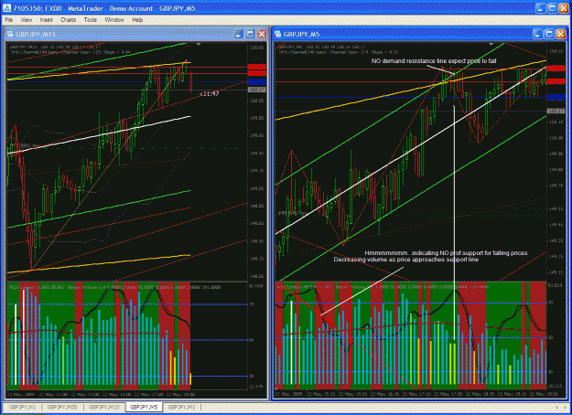This screenshot has height=415, width=572.
Task: Click '22 May 11:00' time label in M15 chart
Action: pyautogui.click(x=54, y=394)
